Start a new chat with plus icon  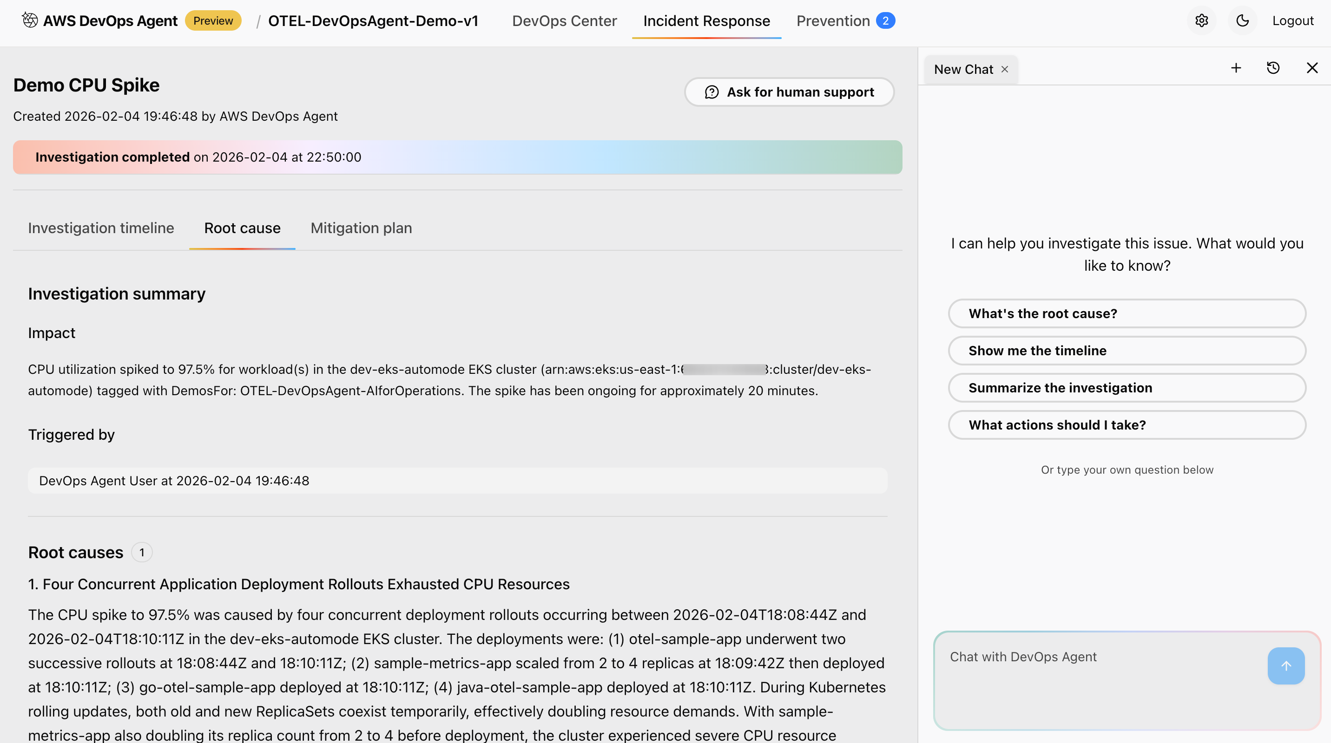[x=1236, y=68]
